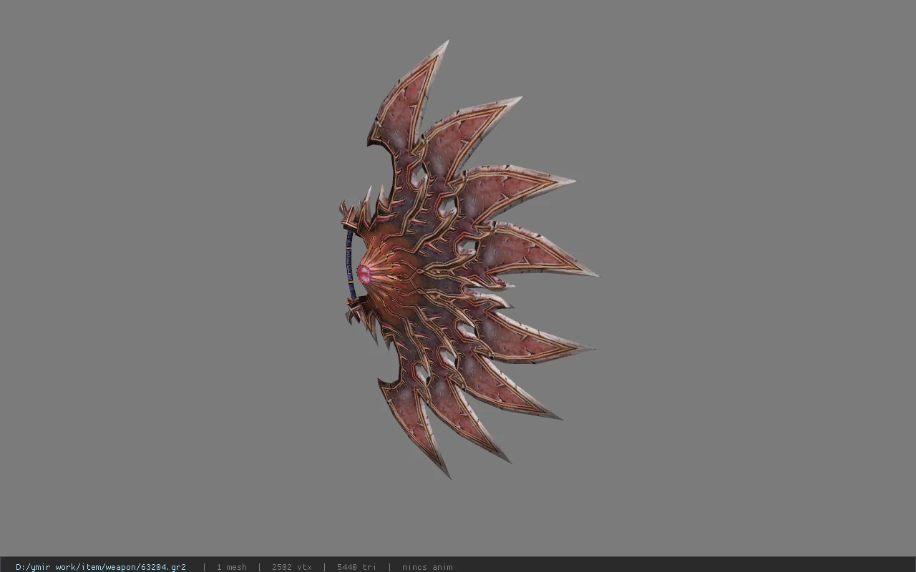Click the file path D:/ymir work/item/weapon/63204.gr2
This screenshot has height=572, width=916.
tap(101, 567)
